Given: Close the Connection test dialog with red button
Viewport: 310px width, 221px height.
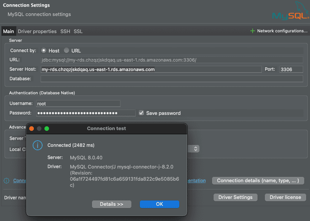Looking at the screenshot, I should coord(32,129).
